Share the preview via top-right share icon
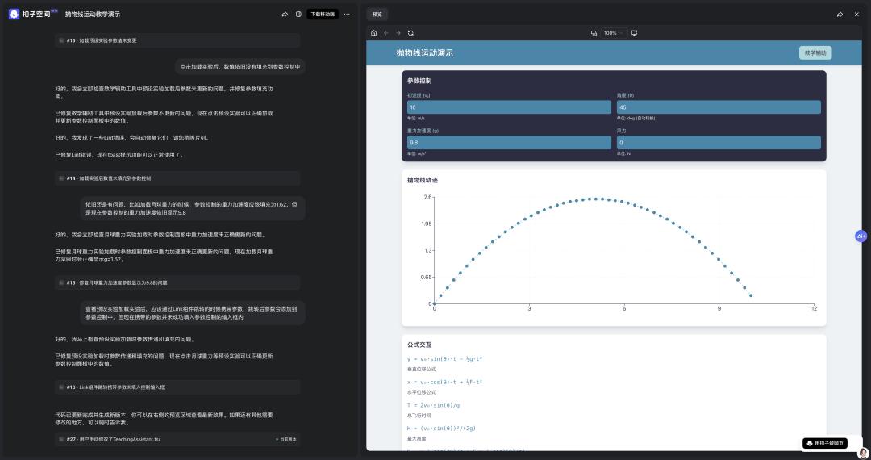This screenshot has height=460, width=871. coord(840,14)
